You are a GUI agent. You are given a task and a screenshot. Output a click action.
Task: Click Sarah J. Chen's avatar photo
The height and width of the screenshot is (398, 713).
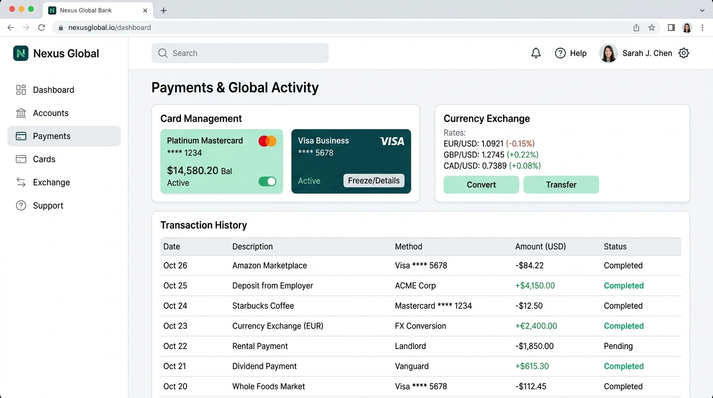(608, 53)
